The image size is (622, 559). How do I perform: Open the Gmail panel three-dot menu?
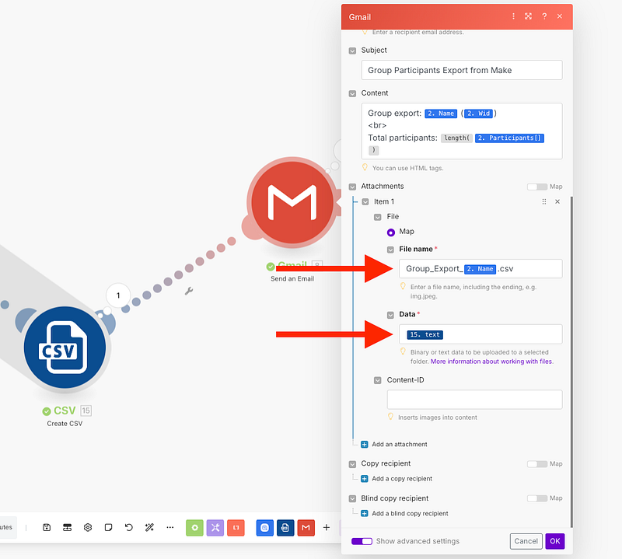(x=513, y=16)
